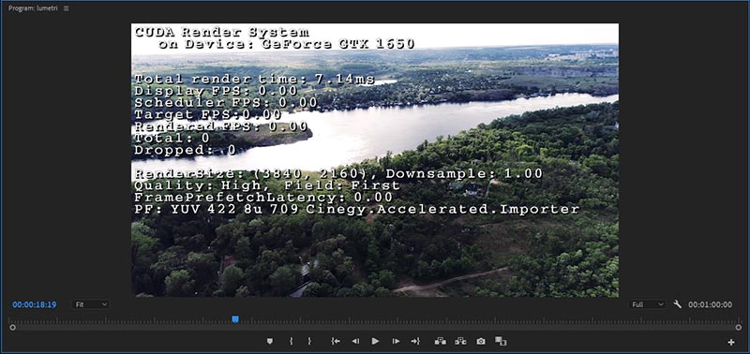750x354 pixels.
Task: Click the right zoom scroll bar handle
Action: pyautogui.click(x=738, y=327)
